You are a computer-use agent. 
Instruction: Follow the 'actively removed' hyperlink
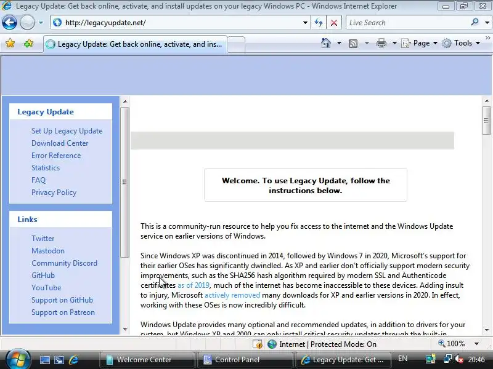coord(232,295)
